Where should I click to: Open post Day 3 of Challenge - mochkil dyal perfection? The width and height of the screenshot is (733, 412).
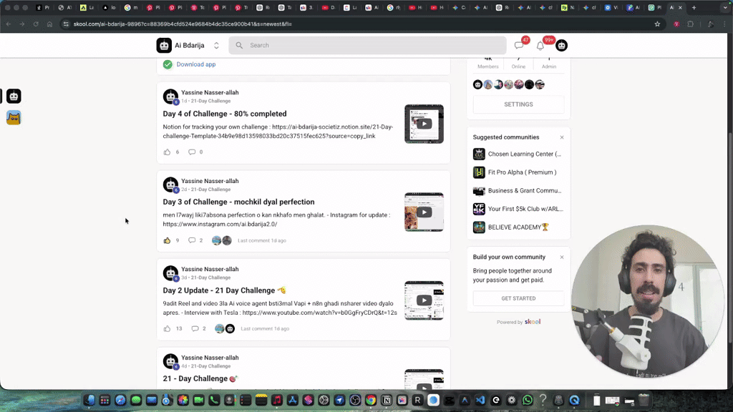point(238,202)
